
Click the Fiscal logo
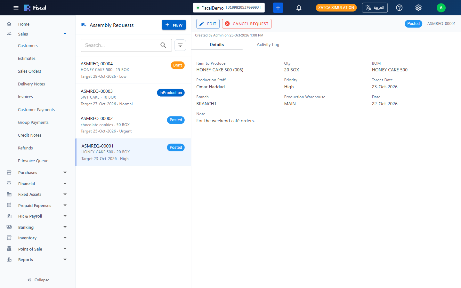click(x=35, y=8)
